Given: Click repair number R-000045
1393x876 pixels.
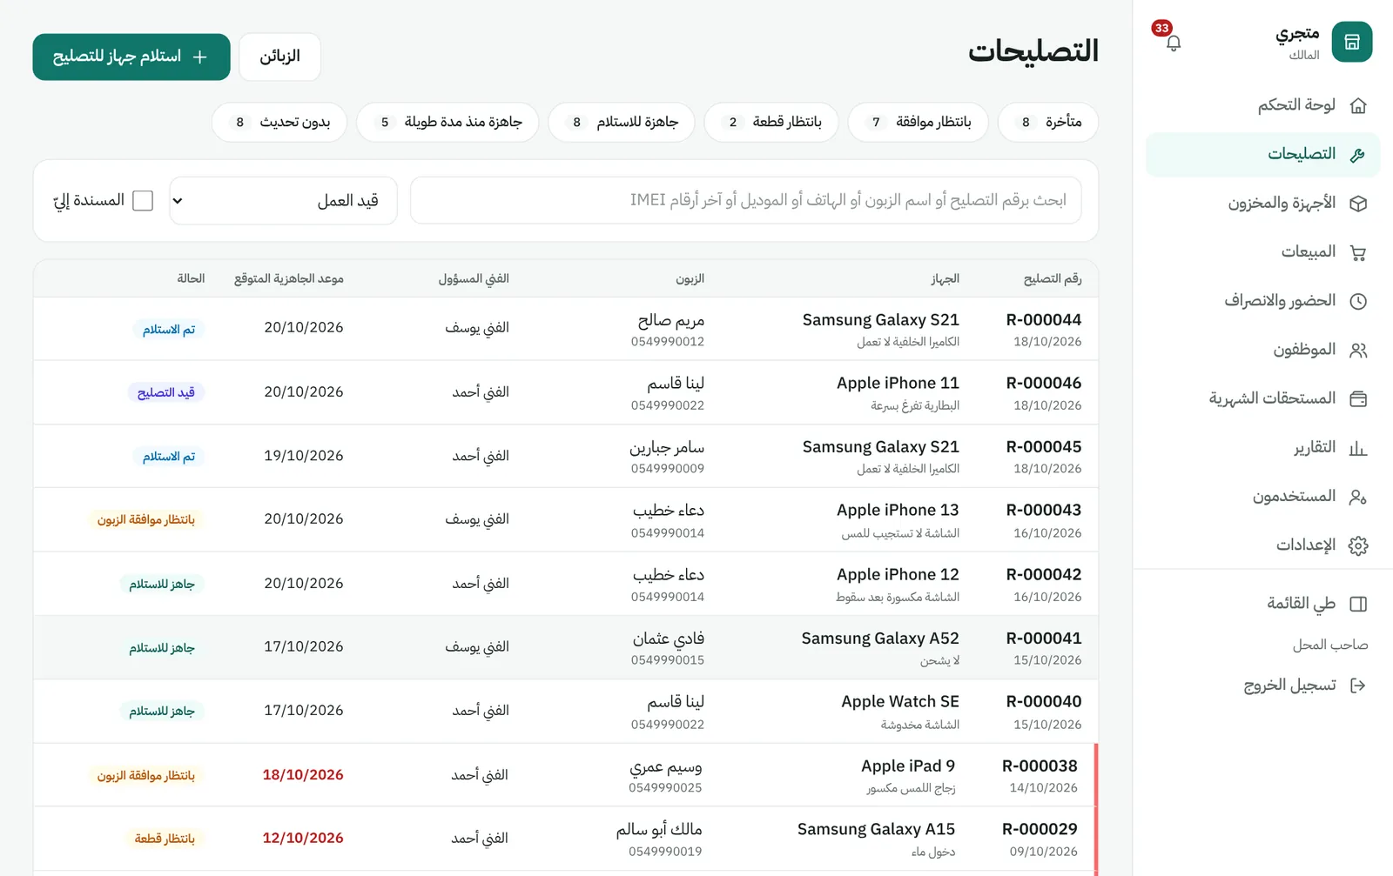Looking at the screenshot, I should pyautogui.click(x=1044, y=447).
